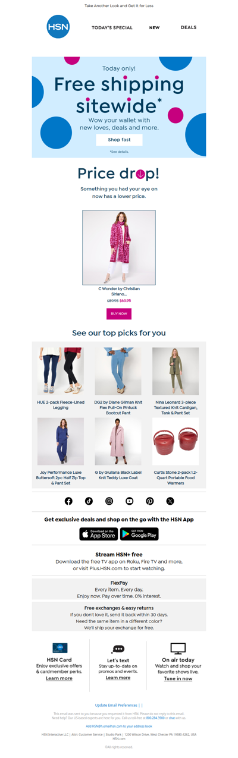
Task: Open the Pinterest social icon
Action: [150, 501]
